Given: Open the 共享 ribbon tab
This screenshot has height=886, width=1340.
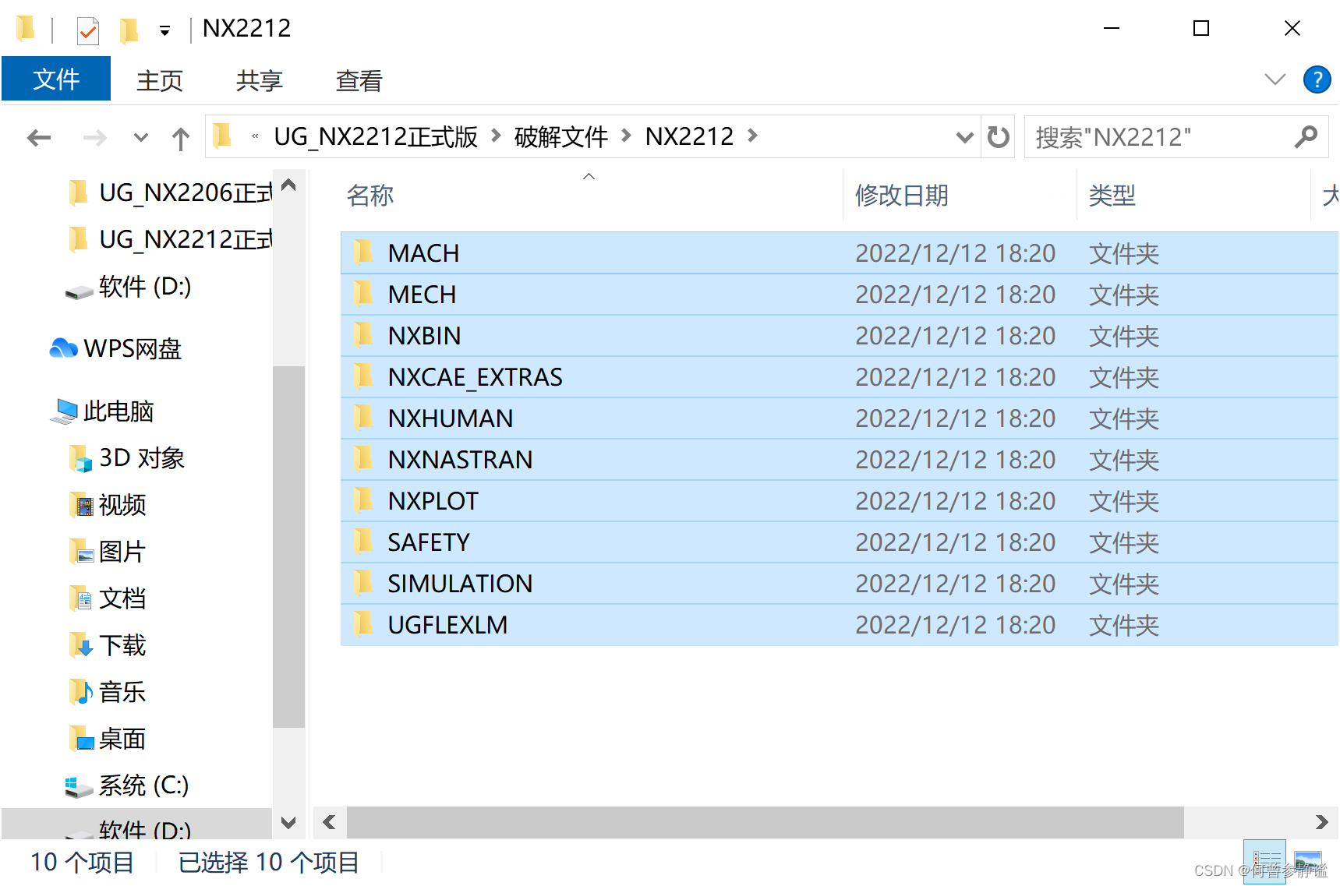Looking at the screenshot, I should click(259, 80).
